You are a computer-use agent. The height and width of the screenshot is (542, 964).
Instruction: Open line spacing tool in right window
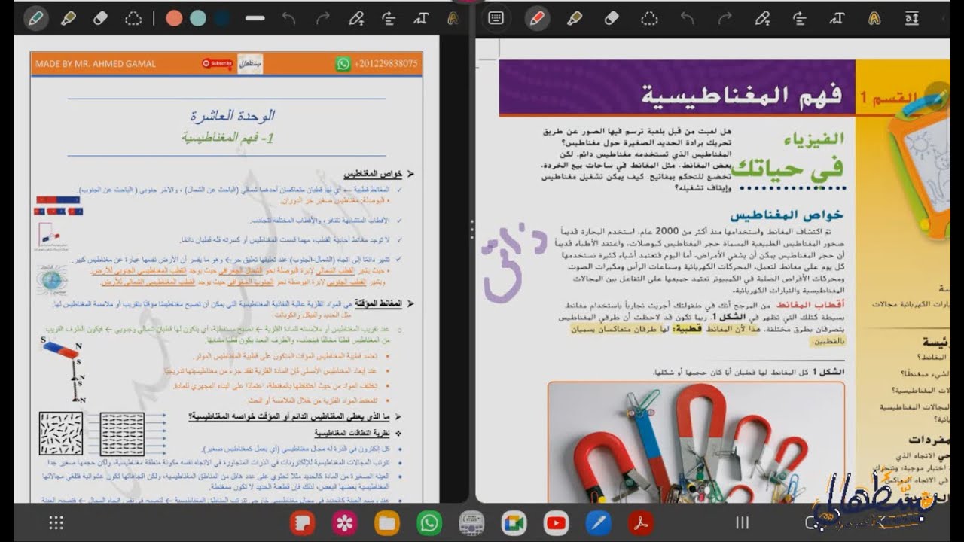point(912,18)
